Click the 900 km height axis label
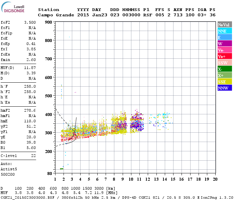Viewport: 234px width, 200px height. (48, 22)
